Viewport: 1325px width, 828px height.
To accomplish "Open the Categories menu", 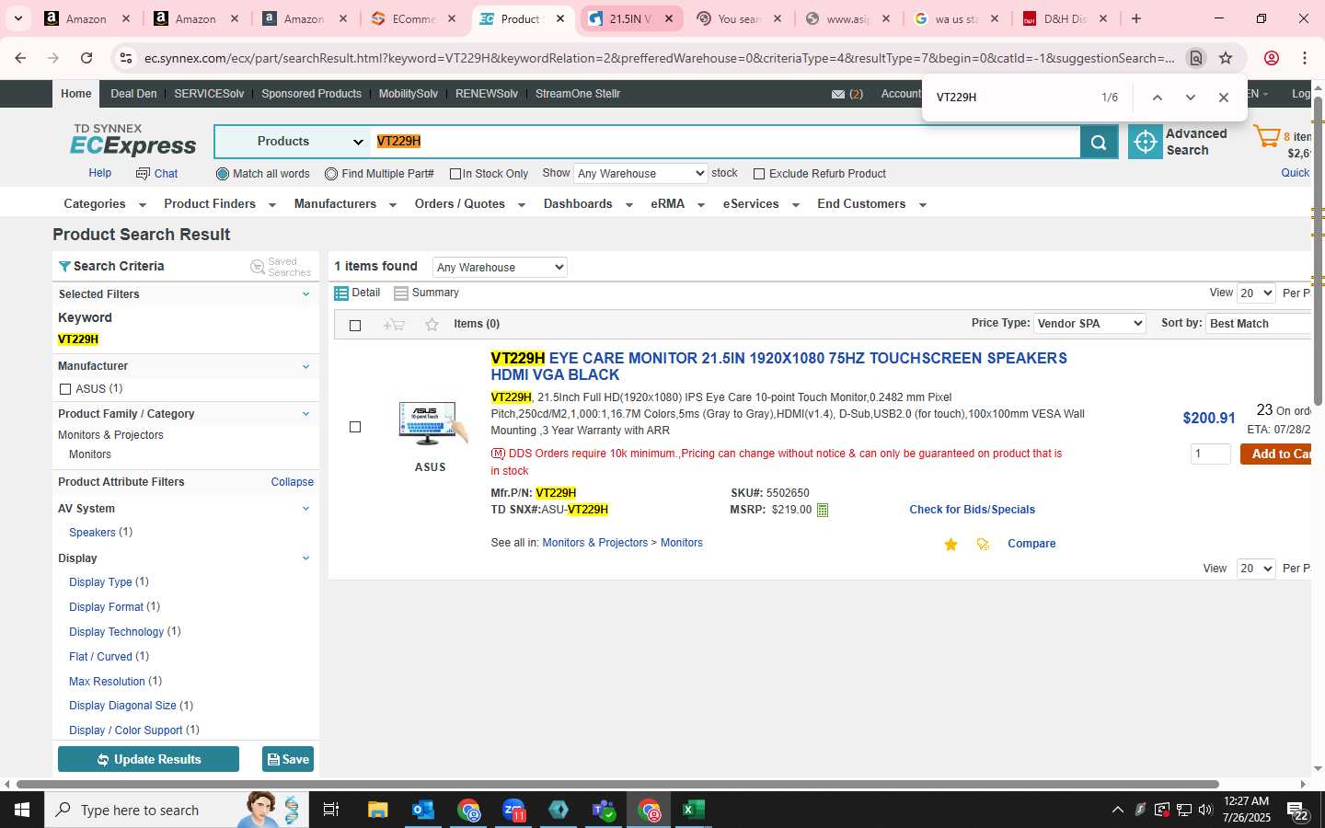I will [104, 204].
